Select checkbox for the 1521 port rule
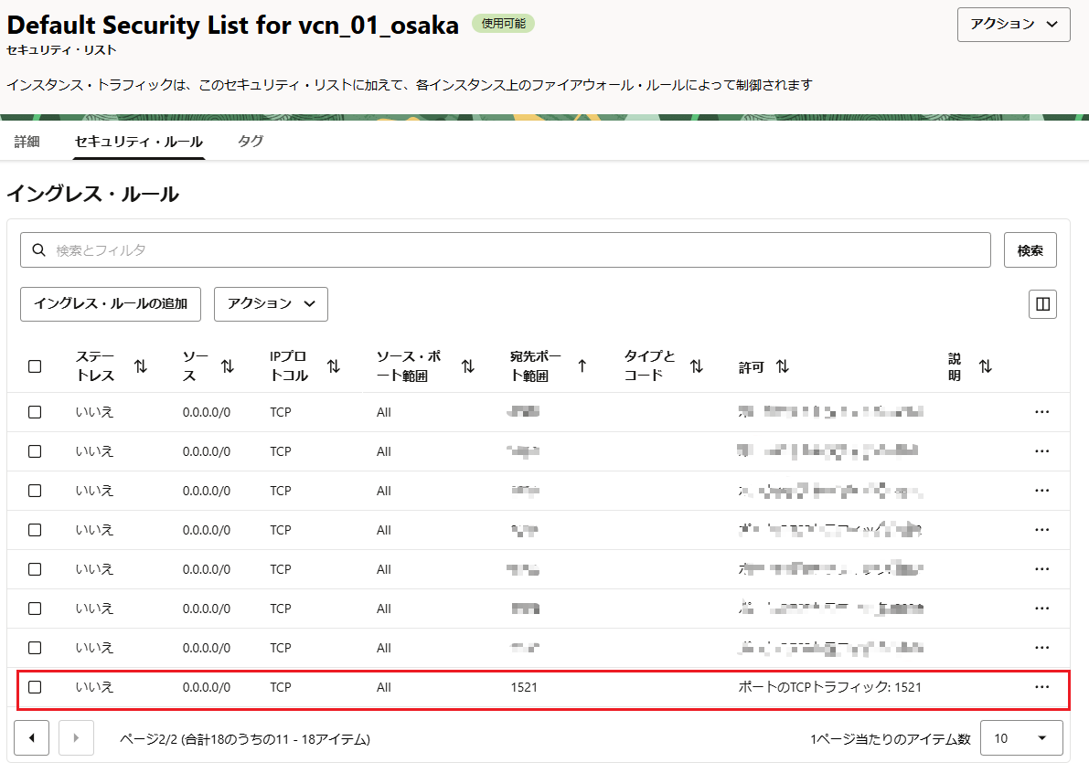Screen dimensions: 1089x773 tap(35, 687)
